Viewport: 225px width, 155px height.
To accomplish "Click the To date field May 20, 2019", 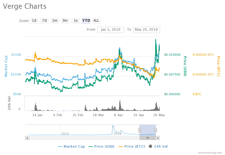I will click(x=147, y=30).
